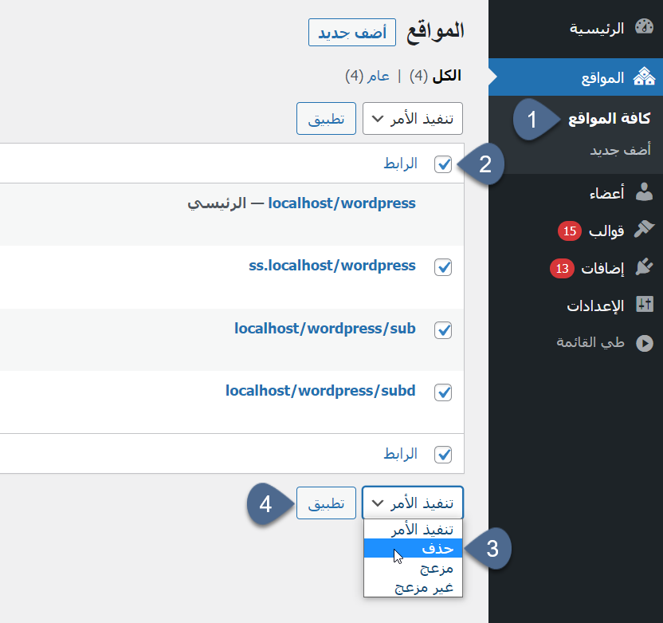Viewport: 663px width, 623px height.
Task: Click the bottom تطبيق (Apply) button
Action: point(326,503)
